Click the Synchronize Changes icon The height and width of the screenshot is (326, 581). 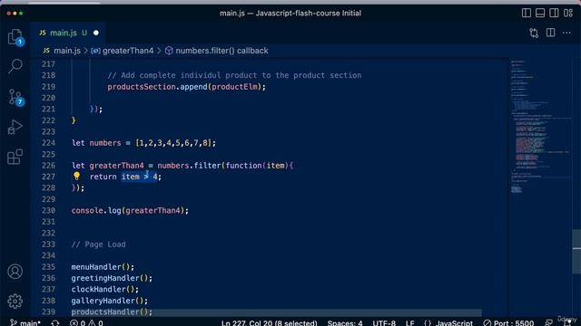click(55, 322)
